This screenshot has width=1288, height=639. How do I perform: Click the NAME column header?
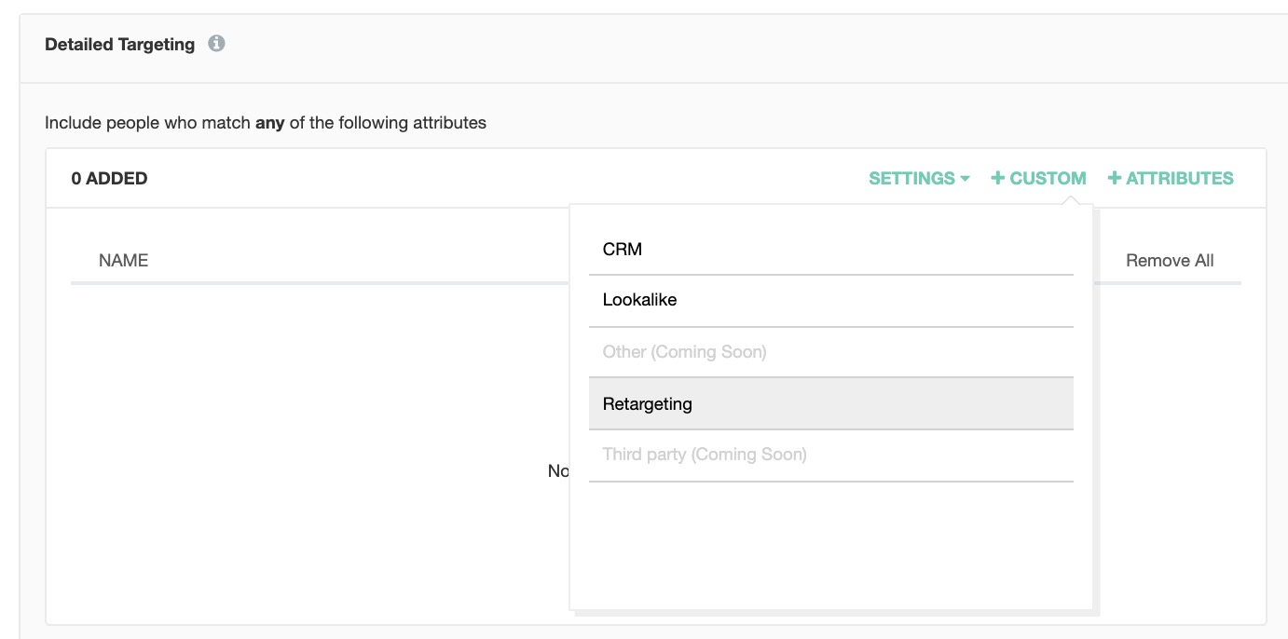coord(123,261)
